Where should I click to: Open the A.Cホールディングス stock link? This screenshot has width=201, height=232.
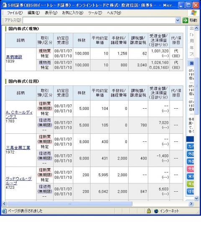point(19,115)
